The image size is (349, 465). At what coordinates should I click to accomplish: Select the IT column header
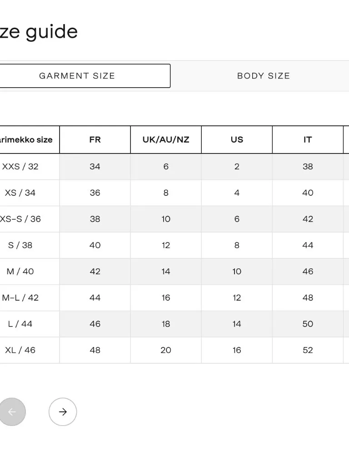coord(308,140)
